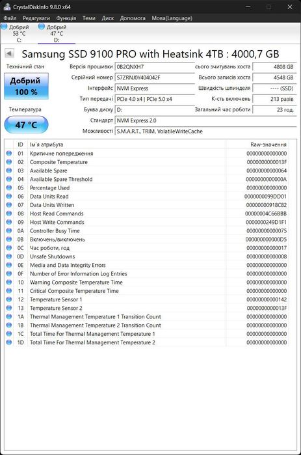Go to previous disk with left arrow
The height and width of the screenshot is (455, 301).
(9, 53)
